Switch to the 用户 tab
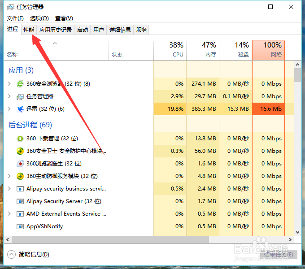The width and height of the screenshot is (305, 269). coord(98,30)
